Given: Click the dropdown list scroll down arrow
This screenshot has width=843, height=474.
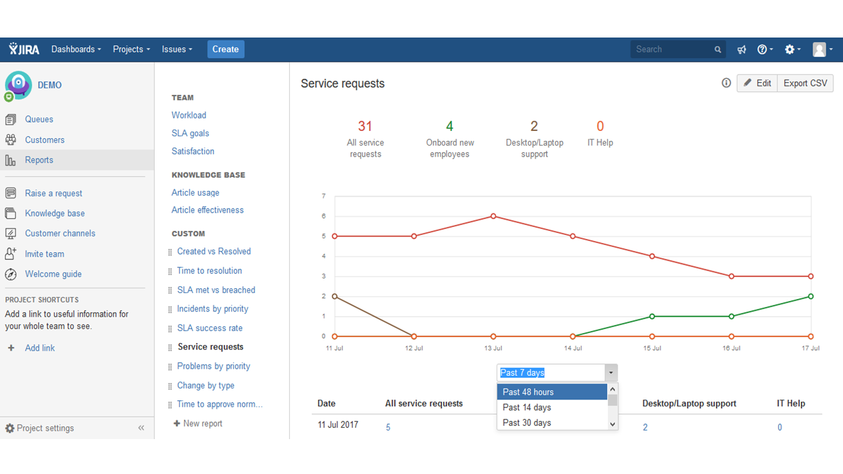Looking at the screenshot, I should tap(612, 425).
